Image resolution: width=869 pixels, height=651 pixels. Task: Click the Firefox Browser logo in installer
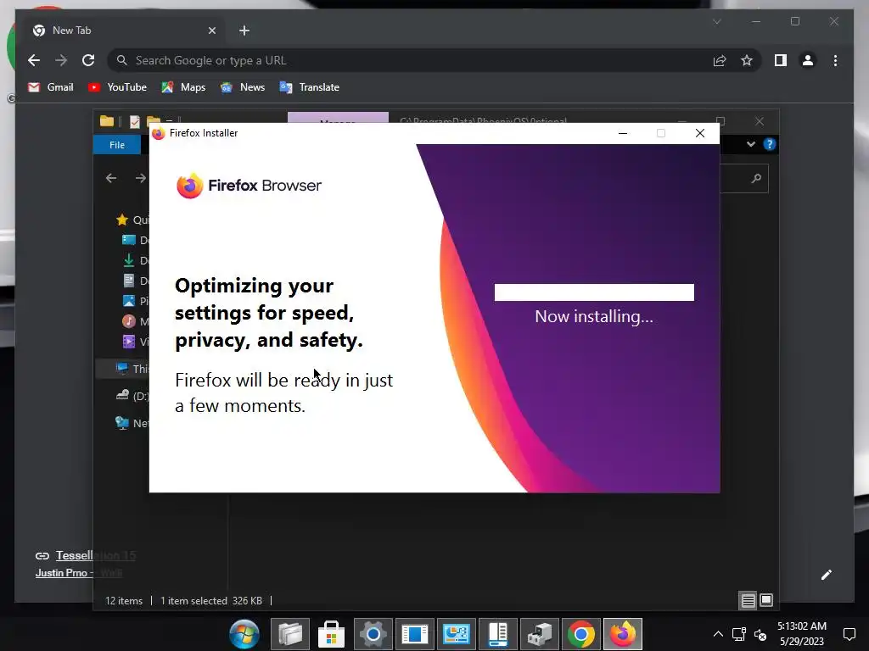pyautogui.click(x=249, y=186)
